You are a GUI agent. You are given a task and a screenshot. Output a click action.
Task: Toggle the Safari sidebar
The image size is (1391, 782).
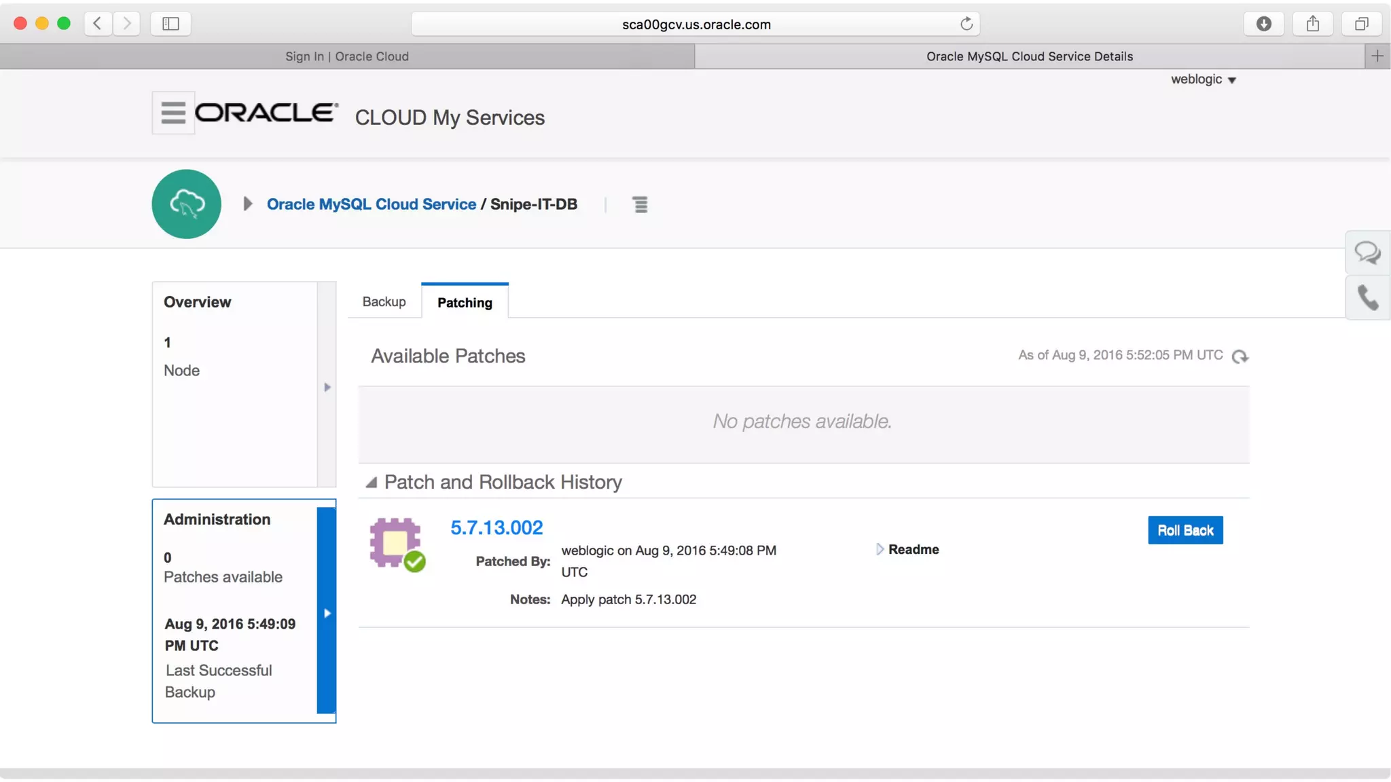[x=170, y=24]
